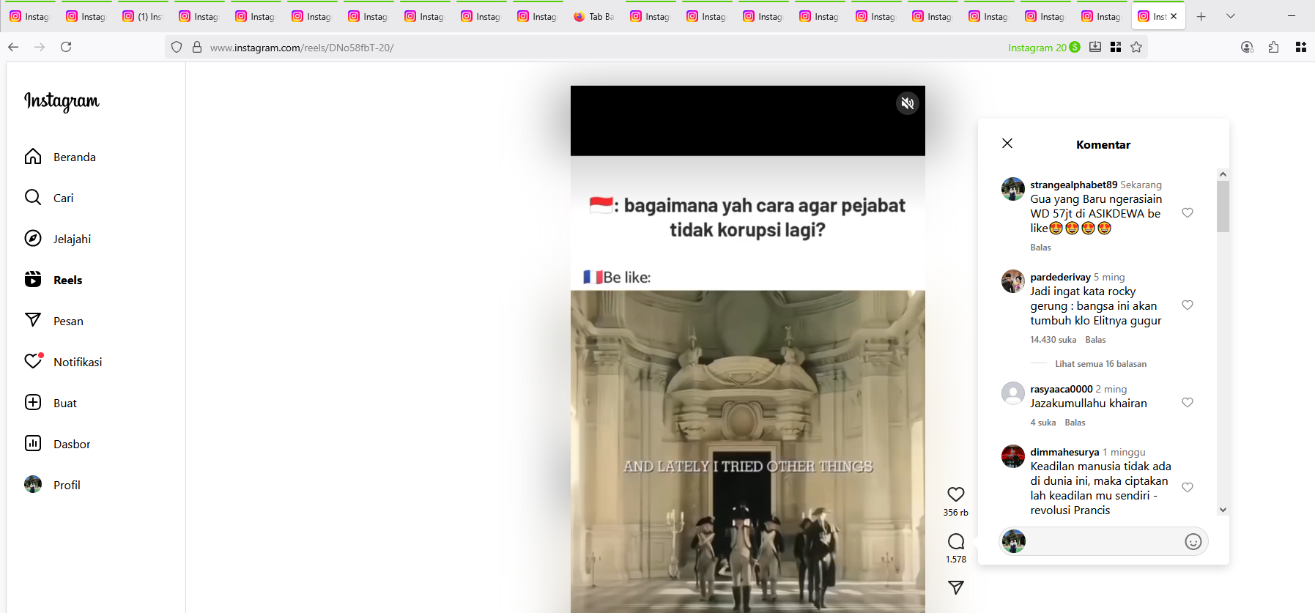The width and height of the screenshot is (1315, 613).
Task: Open a new browser tab
Action: pos(1201,16)
